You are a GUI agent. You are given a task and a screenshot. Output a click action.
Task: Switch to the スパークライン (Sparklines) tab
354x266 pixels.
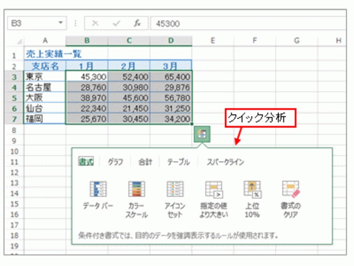click(x=225, y=162)
